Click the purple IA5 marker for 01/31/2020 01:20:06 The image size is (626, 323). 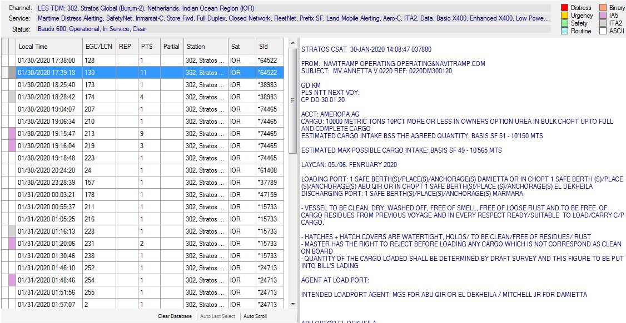coord(12,243)
